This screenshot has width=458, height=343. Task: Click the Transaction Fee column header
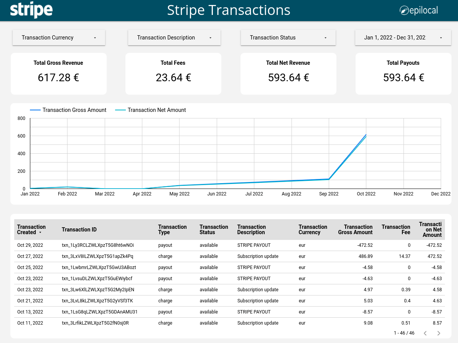pos(396,230)
